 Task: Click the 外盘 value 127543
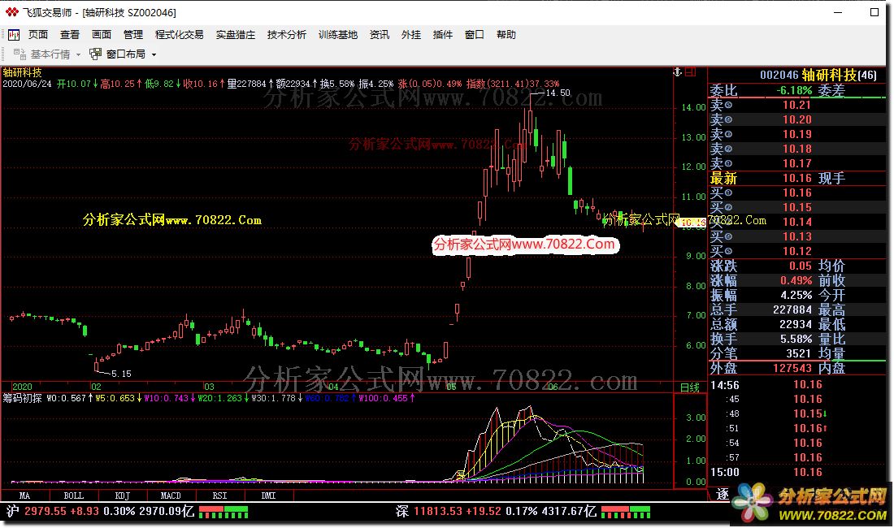tap(792, 368)
